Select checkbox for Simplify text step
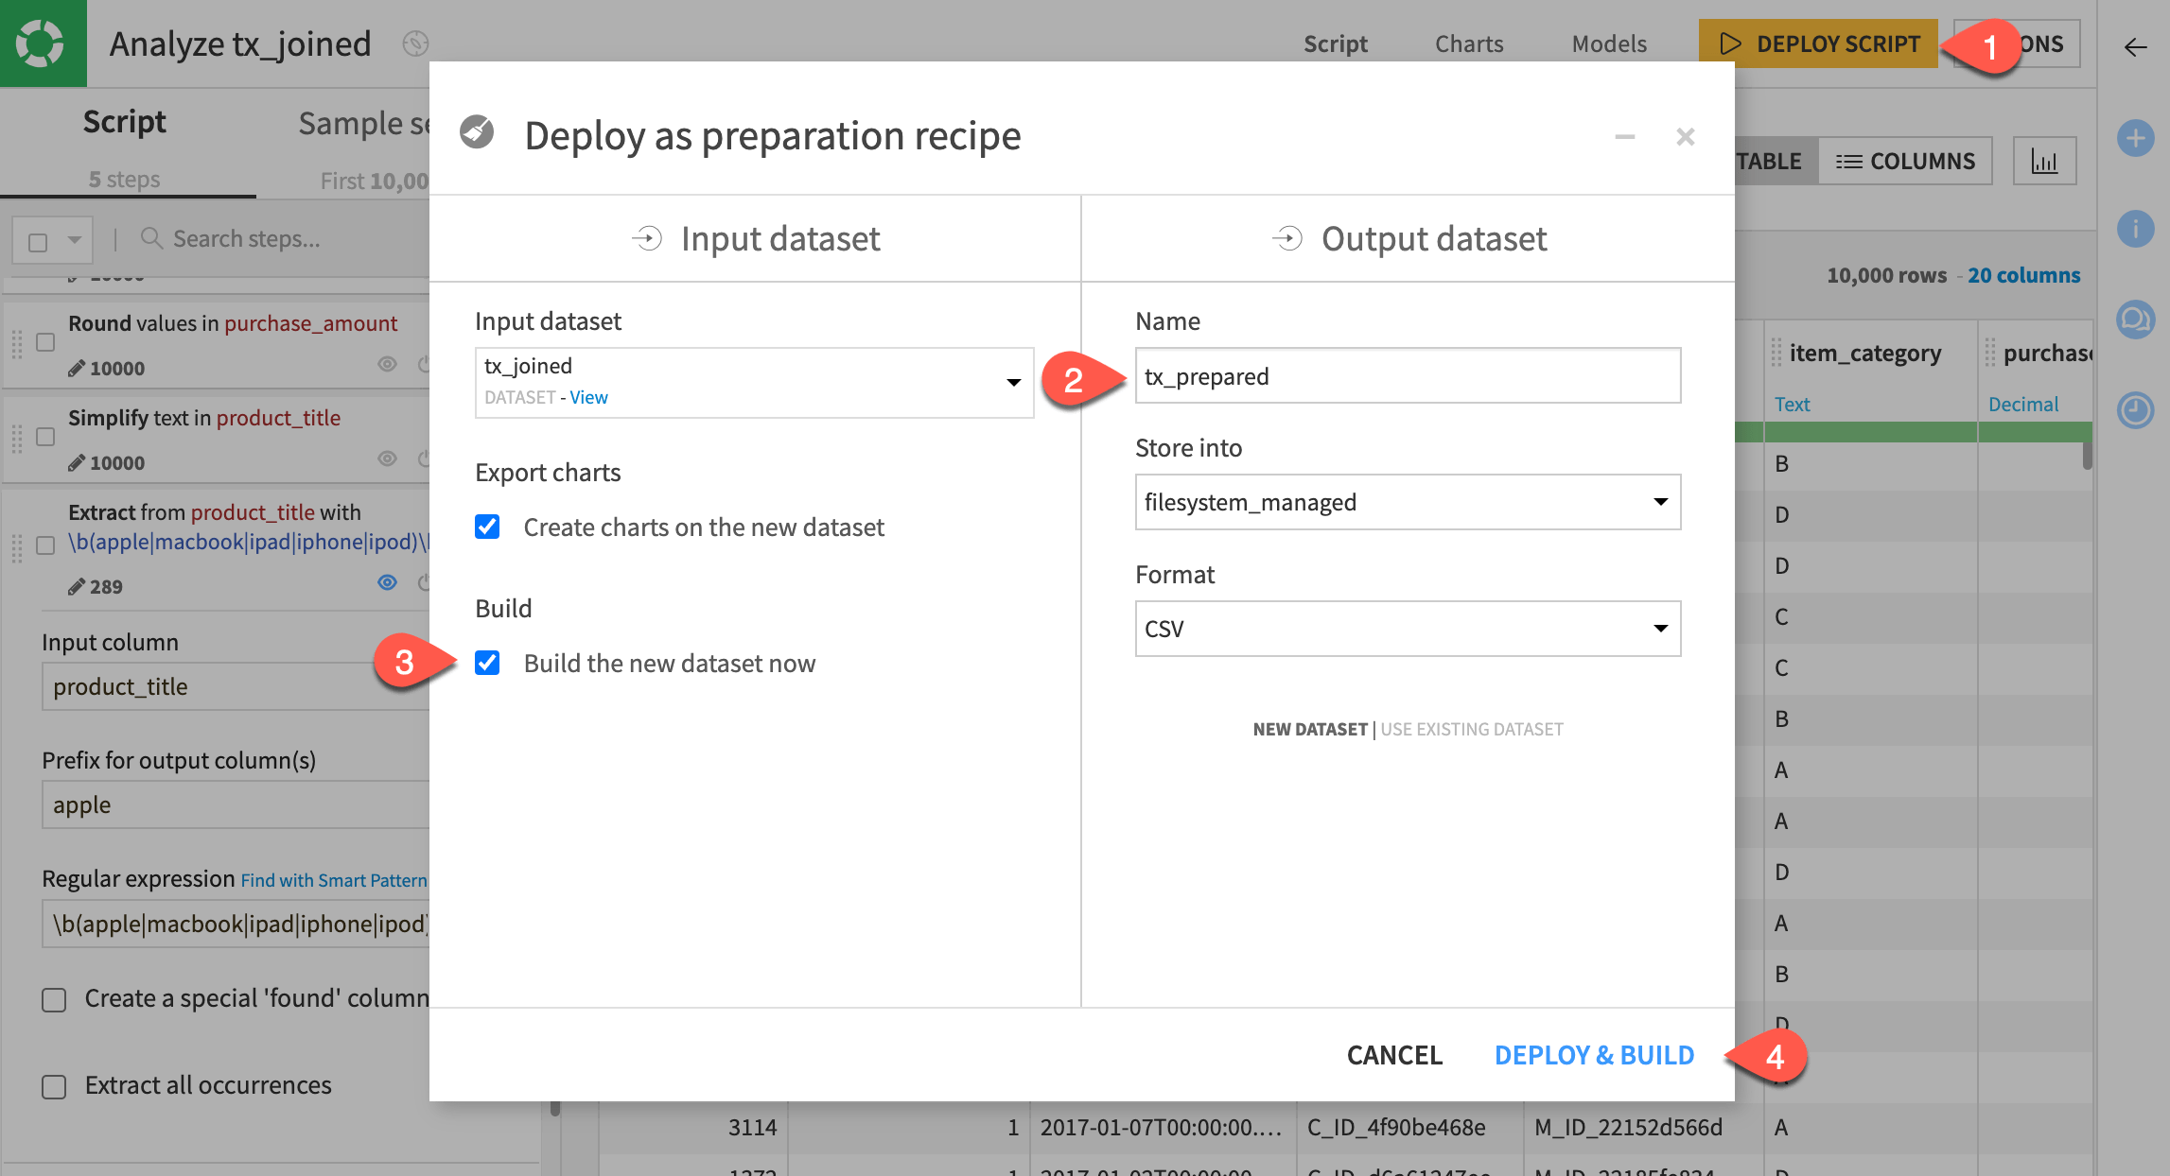Viewport: 2170px width, 1176px height. point(45,437)
